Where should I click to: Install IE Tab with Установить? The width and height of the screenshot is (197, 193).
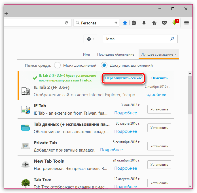[x=159, y=109]
